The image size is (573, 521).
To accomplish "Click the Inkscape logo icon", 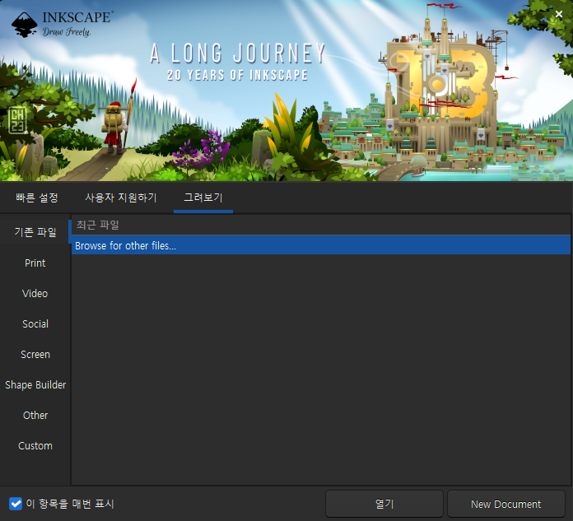I will [24, 25].
